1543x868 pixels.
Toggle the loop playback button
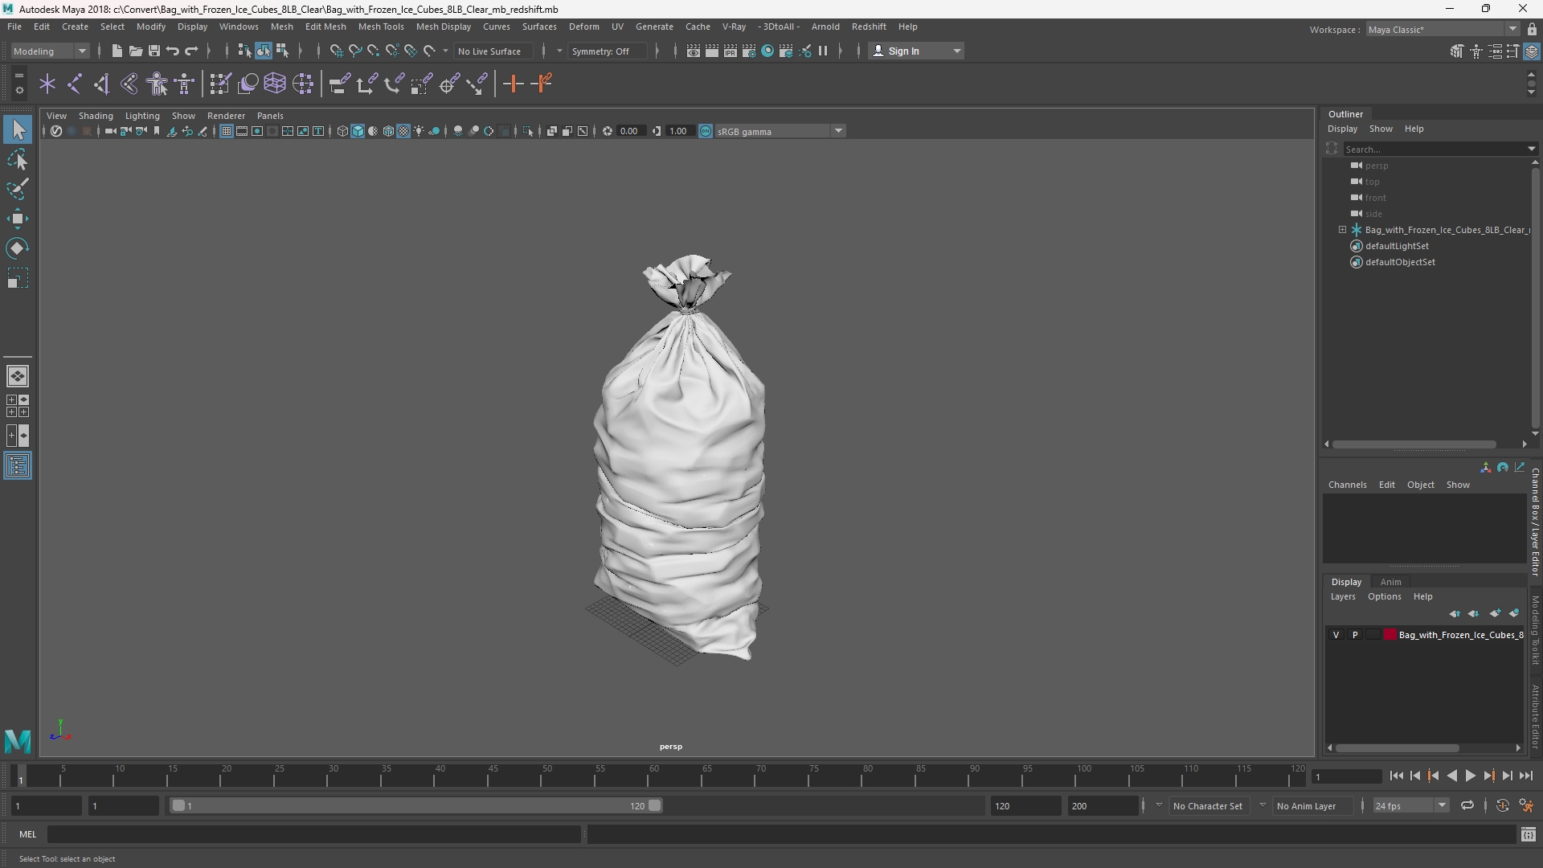pyautogui.click(x=1467, y=805)
